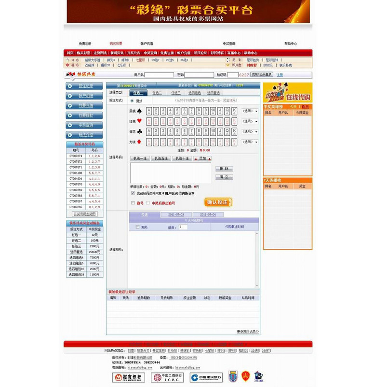Check 中奖后停止追号 option
The width and height of the screenshot is (376, 387).
click(148, 203)
